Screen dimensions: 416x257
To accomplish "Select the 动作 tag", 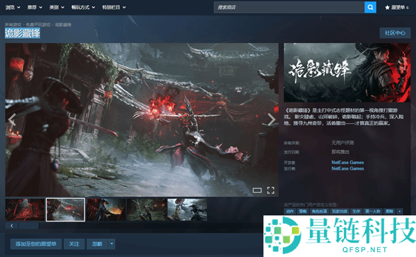I will pos(290,211).
